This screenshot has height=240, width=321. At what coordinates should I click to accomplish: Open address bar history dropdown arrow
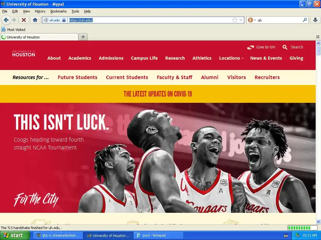point(241,20)
